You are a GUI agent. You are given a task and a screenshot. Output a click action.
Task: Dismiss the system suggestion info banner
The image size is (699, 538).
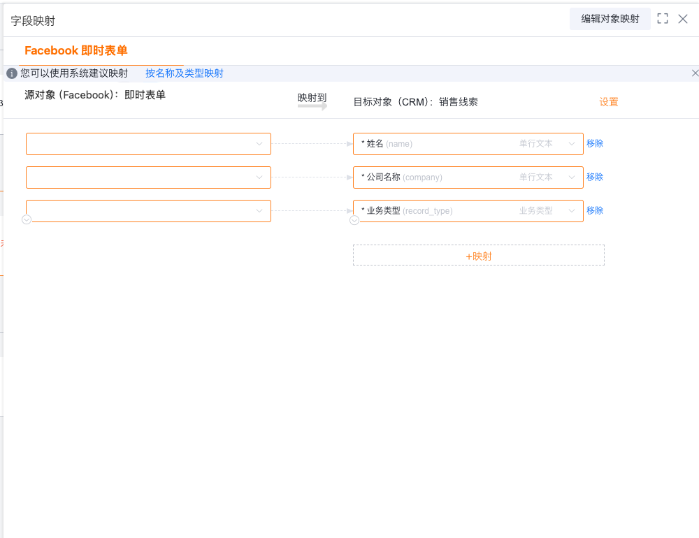point(695,73)
